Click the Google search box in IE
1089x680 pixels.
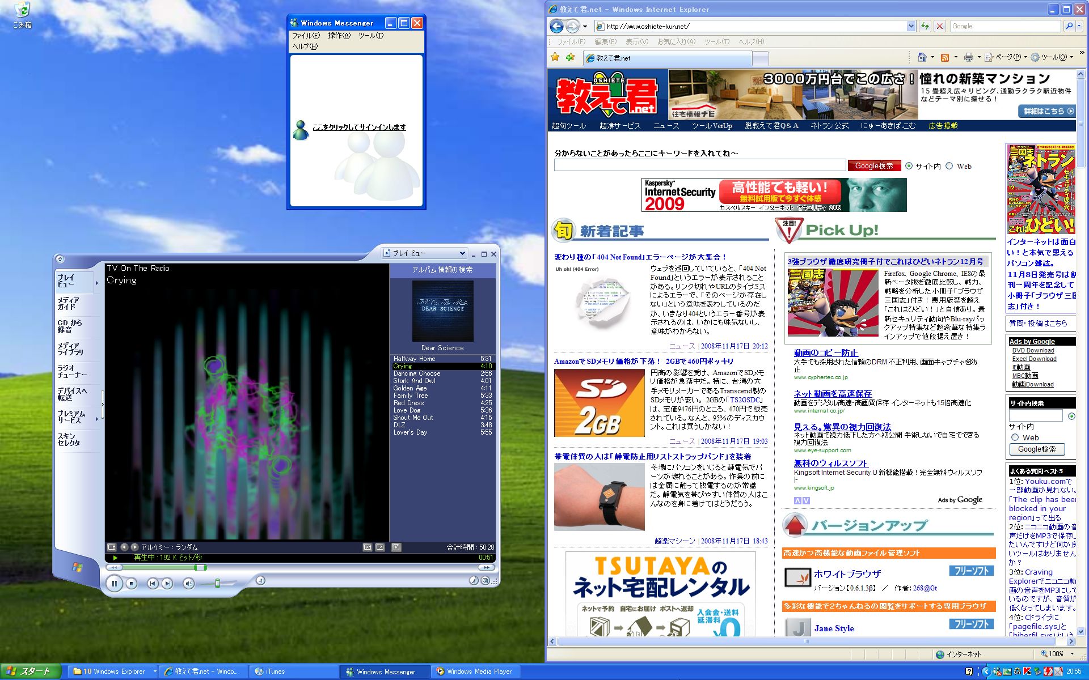1005,26
